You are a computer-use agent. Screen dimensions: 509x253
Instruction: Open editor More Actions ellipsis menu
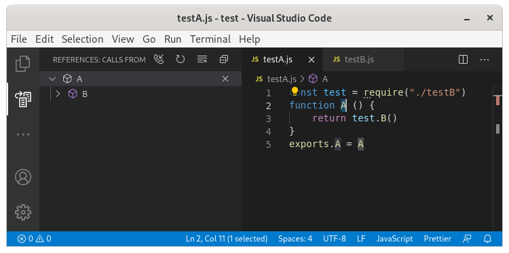coord(485,60)
